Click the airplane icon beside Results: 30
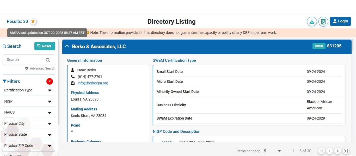The width and height of the screenshot is (356, 156). pos(33,22)
